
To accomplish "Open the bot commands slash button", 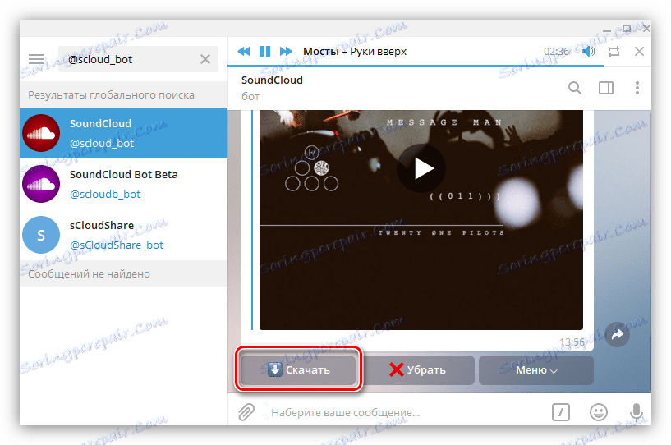I will coord(561,412).
